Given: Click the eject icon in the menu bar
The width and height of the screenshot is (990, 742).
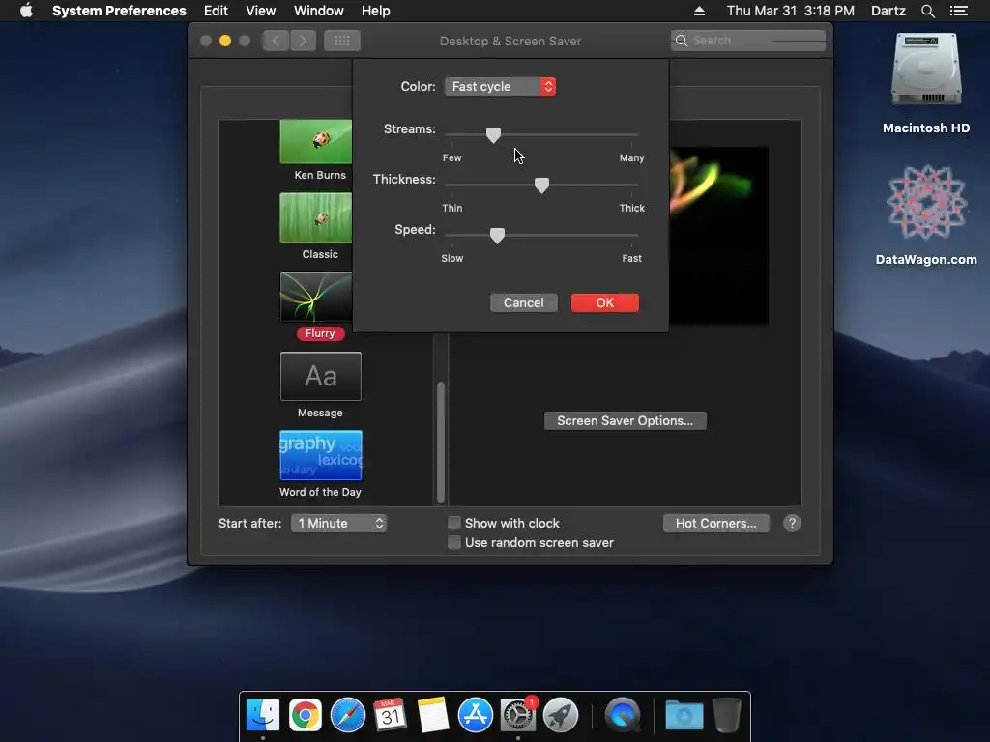Looking at the screenshot, I should 699,11.
